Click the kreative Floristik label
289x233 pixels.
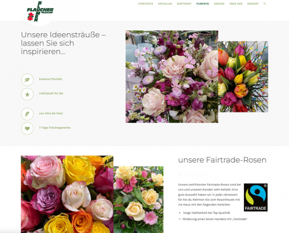click(50, 79)
